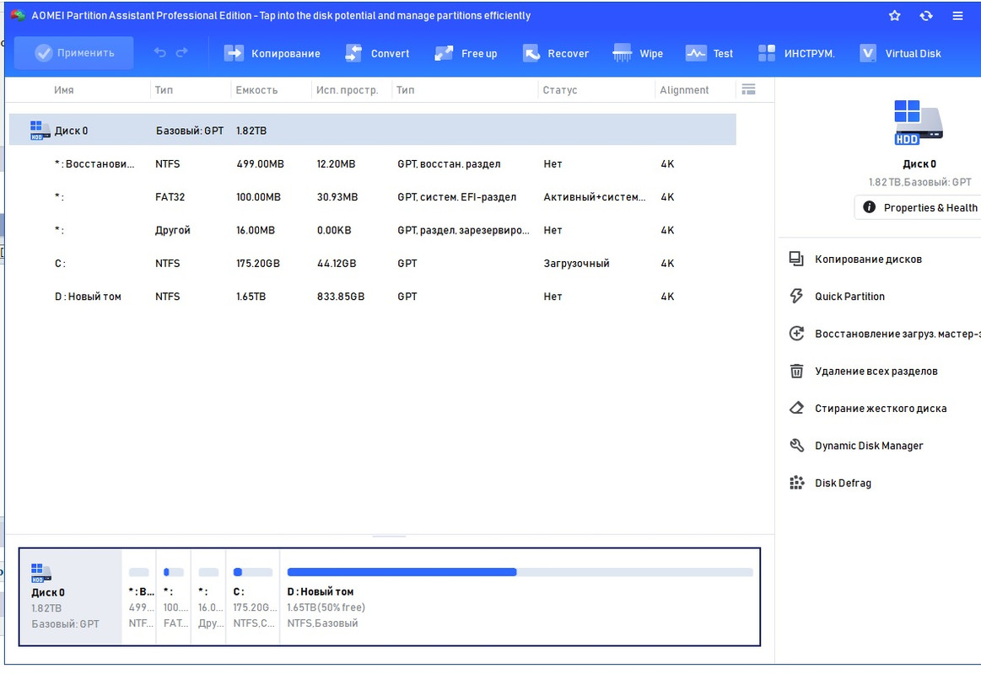The image size is (981, 674).
Task: Click the star favorite icon in title bar
Action: coord(895,16)
